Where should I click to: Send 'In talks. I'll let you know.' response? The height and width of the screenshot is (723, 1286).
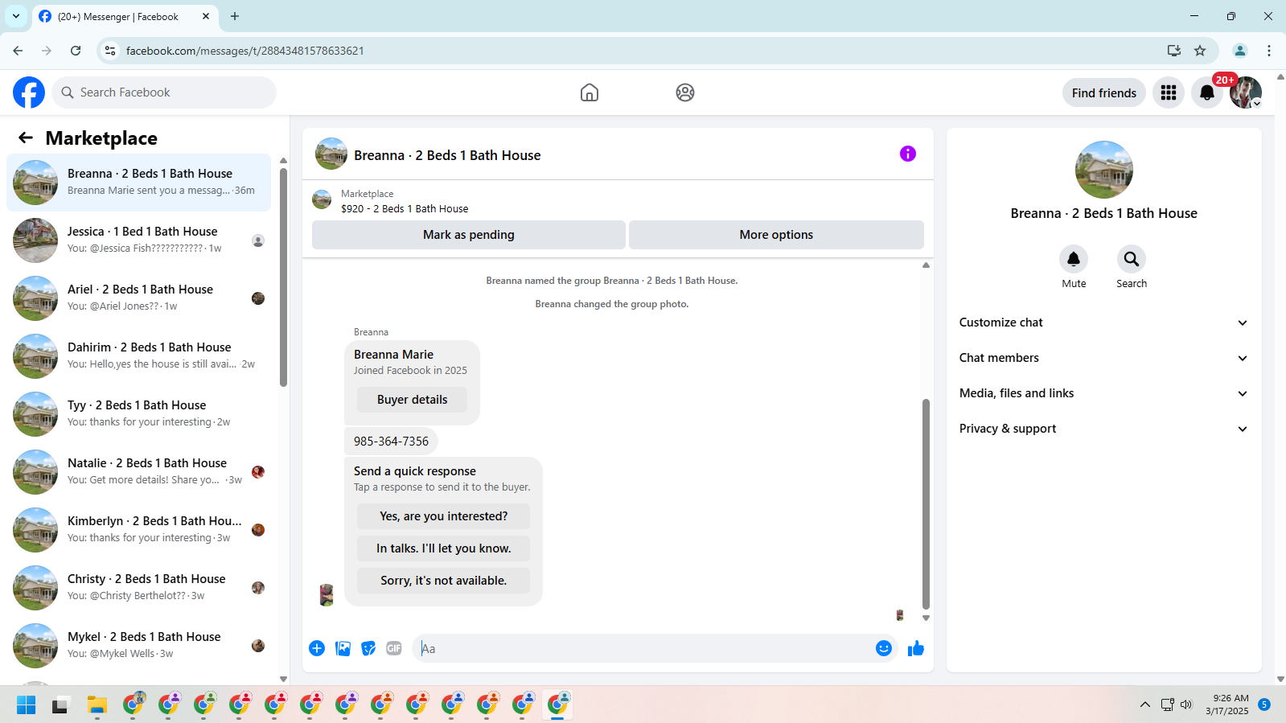click(x=443, y=548)
